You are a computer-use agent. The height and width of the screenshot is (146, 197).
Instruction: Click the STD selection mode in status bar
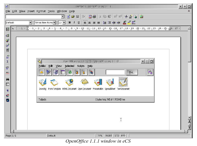click(117, 136)
